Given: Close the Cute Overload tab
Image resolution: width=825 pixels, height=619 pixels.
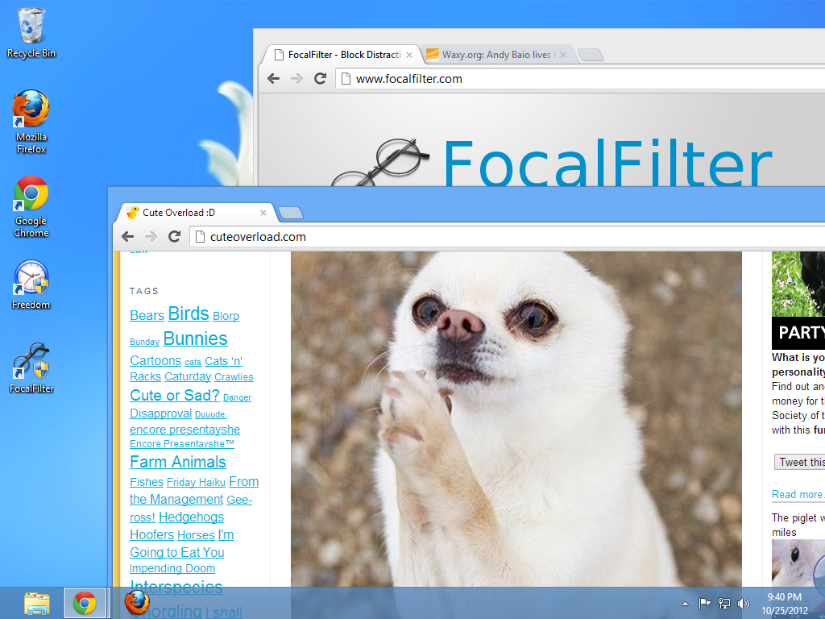Looking at the screenshot, I should pyautogui.click(x=263, y=213).
